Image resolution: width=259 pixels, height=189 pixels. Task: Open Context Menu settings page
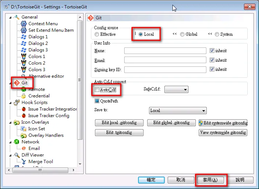(43, 24)
